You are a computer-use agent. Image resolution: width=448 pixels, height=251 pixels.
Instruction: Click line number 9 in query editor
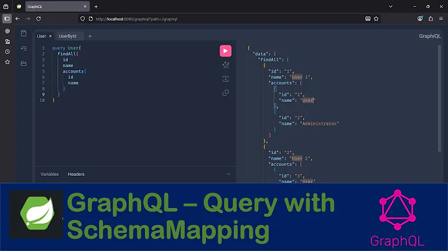(44, 94)
